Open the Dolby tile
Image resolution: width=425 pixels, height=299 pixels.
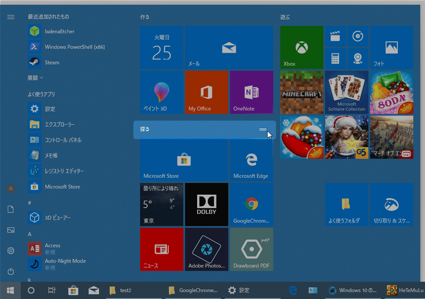[207, 205]
